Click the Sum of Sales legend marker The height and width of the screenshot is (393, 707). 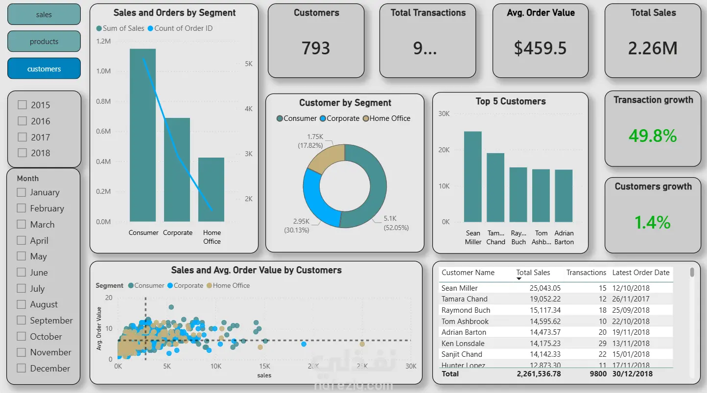click(99, 28)
